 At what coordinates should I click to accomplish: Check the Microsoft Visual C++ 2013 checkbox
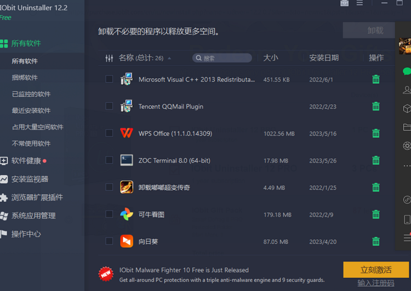[x=109, y=79]
